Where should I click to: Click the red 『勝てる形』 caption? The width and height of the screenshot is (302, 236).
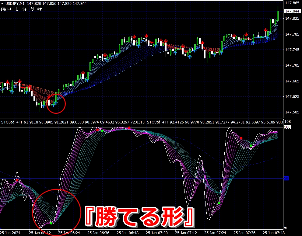[x=140, y=216]
